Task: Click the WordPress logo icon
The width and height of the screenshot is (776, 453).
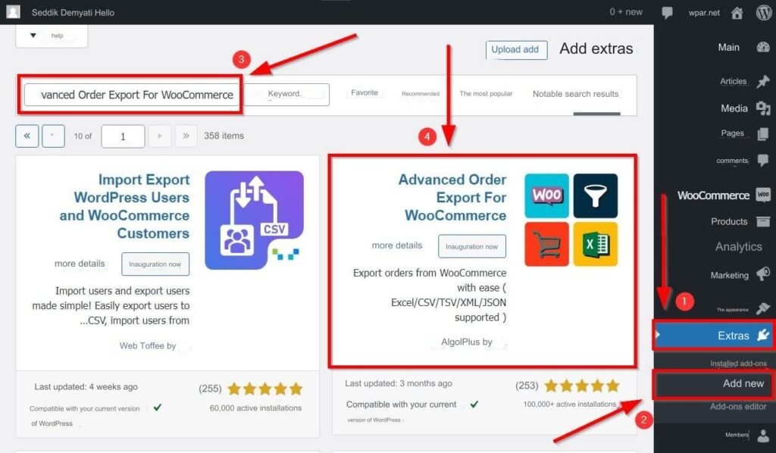Action: coord(764,12)
